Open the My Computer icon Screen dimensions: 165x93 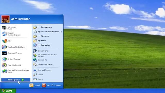pyautogui.click(x=35, y=45)
